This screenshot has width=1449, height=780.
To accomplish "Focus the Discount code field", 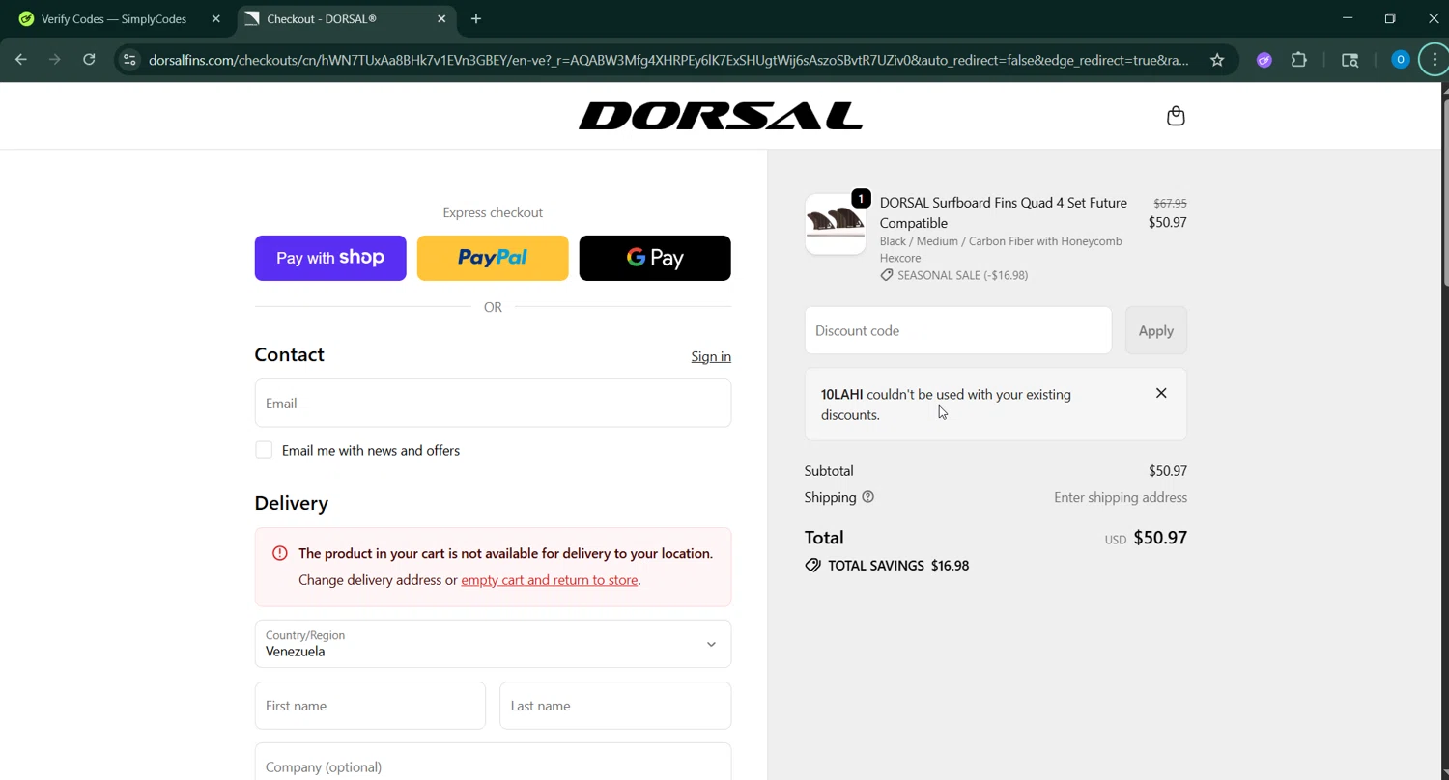I will [958, 330].
